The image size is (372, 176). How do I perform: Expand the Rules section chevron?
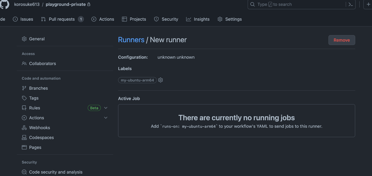(x=106, y=108)
